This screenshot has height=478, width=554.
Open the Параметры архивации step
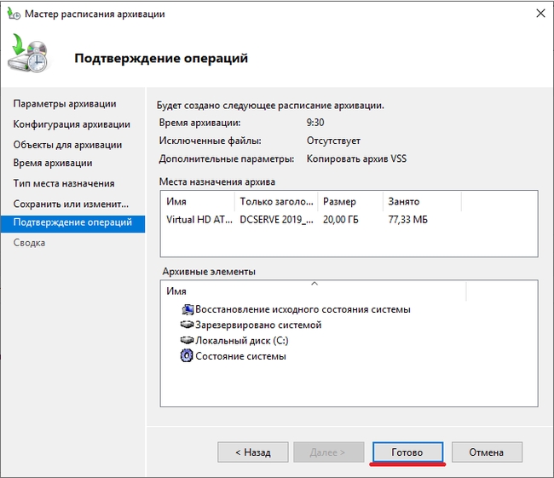coord(65,104)
